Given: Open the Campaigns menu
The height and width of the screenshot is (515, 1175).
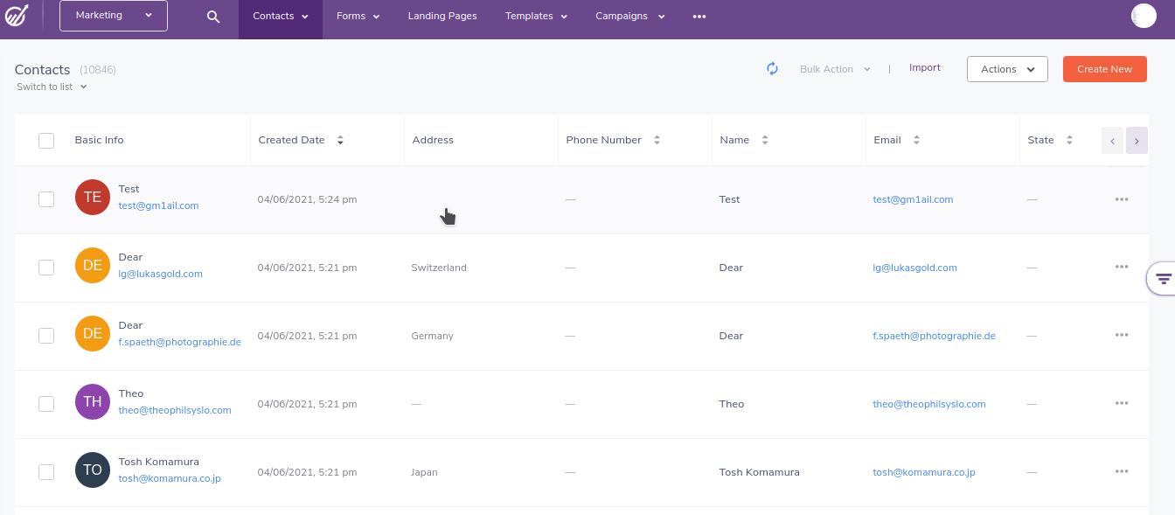Looking at the screenshot, I should (630, 17).
